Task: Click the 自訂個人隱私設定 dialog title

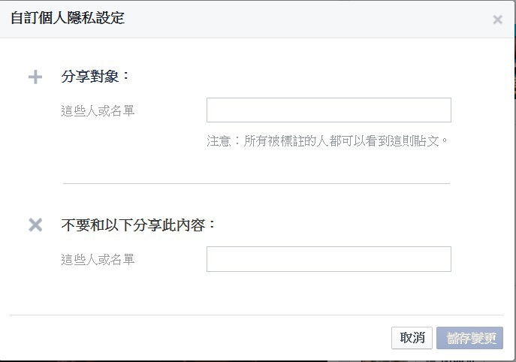Action: click(68, 18)
